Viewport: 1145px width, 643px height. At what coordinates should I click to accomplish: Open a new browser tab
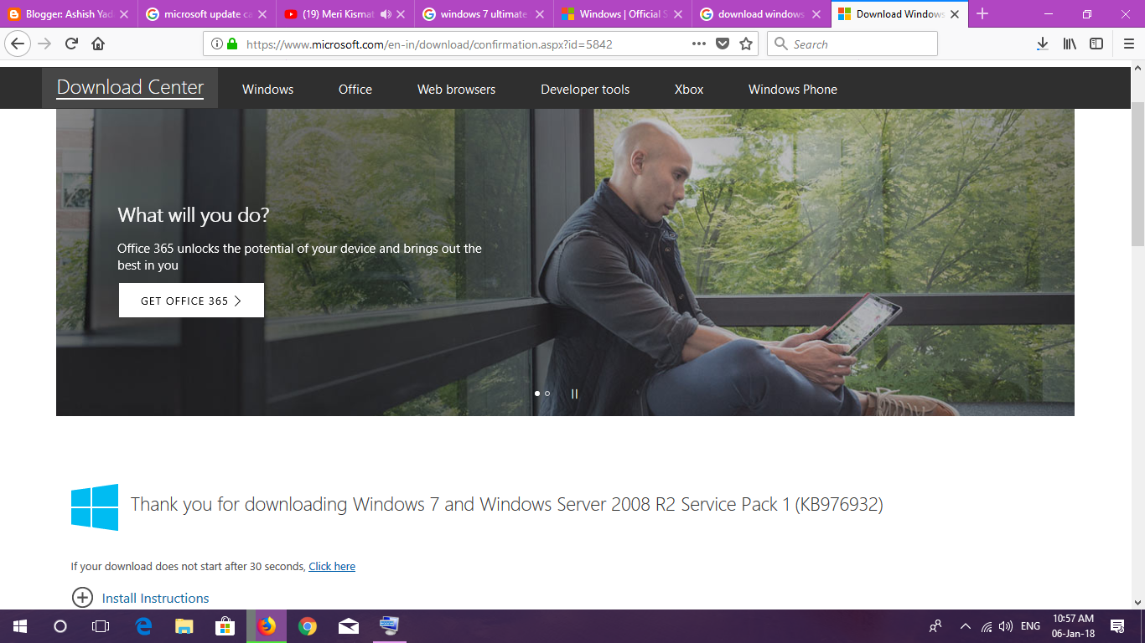[982, 13]
